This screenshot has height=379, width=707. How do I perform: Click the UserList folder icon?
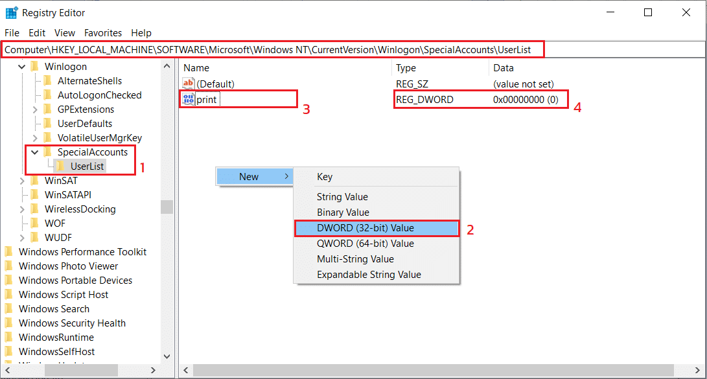coord(61,167)
